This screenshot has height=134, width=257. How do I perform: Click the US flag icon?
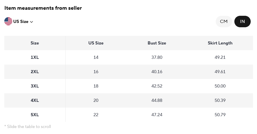[x=8, y=21]
